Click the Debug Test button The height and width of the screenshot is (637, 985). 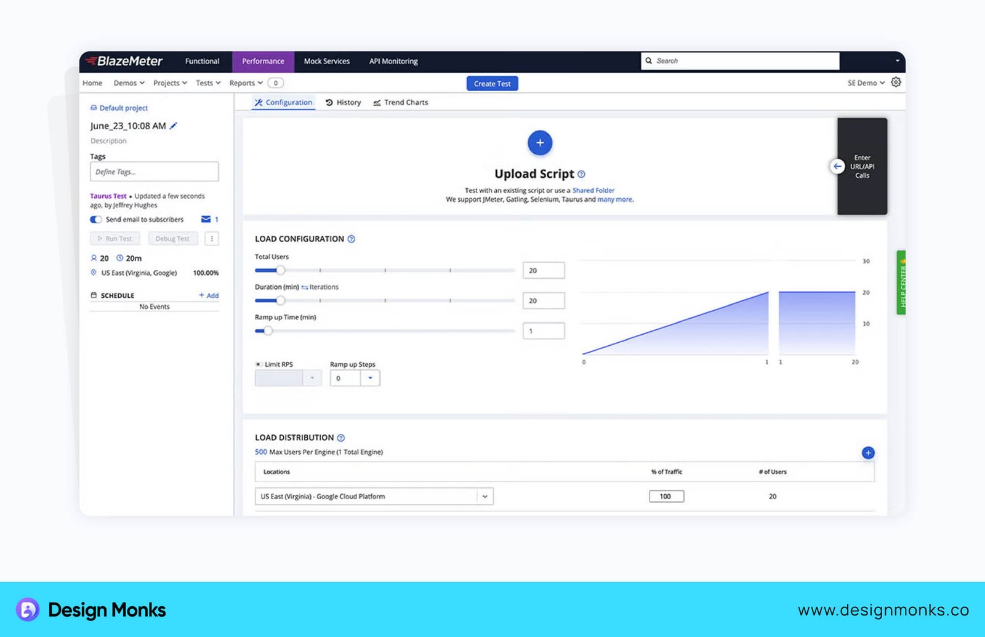[172, 238]
